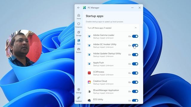The height and width of the screenshot is (107, 191).
Task: Open Settings from the sidebar gear
Action: pos(79,91)
